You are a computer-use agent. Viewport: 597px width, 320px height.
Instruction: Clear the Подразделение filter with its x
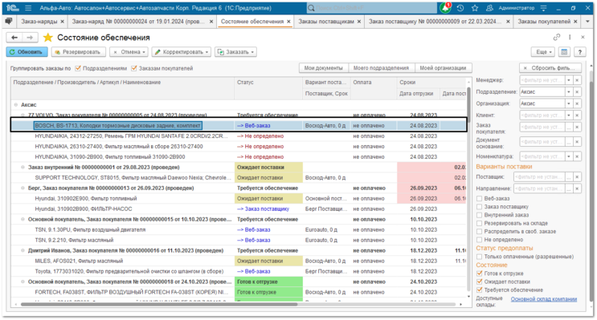pyautogui.click(x=577, y=92)
